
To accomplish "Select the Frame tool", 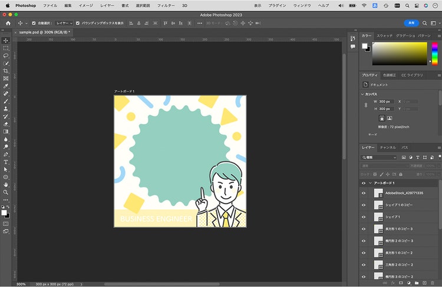I will coord(6,78).
